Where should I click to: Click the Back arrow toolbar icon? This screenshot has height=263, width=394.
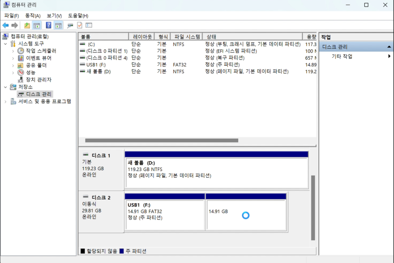(6, 25)
